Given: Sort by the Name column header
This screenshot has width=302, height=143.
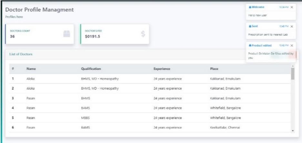Looking at the screenshot, I should point(31,69).
